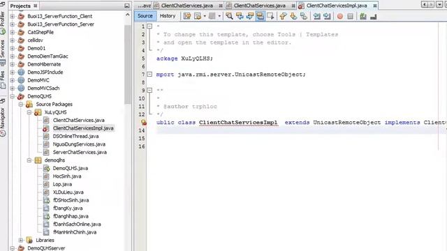Toggle Bookmark on current line
The width and height of the screenshot is (447, 251).
point(304,16)
